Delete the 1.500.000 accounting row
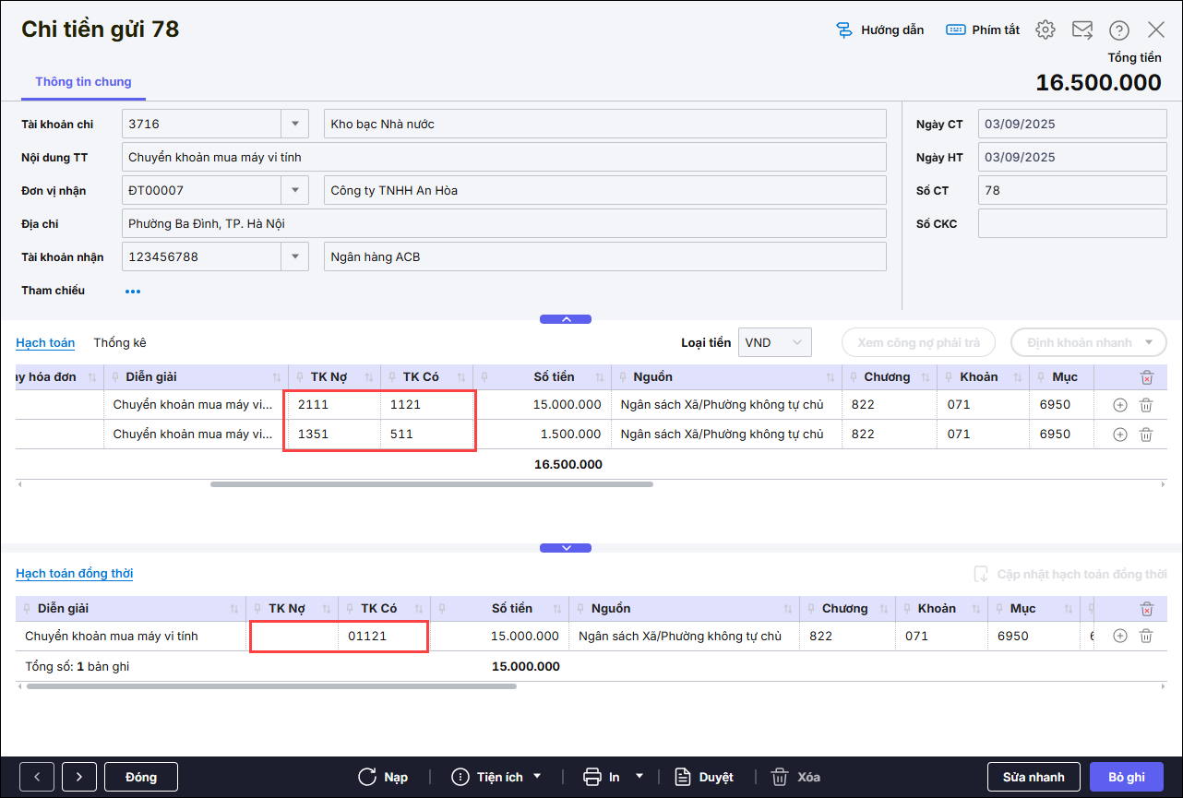Image resolution: width=1183 pixels, height=798 pixels. [x=1146, y=435]
